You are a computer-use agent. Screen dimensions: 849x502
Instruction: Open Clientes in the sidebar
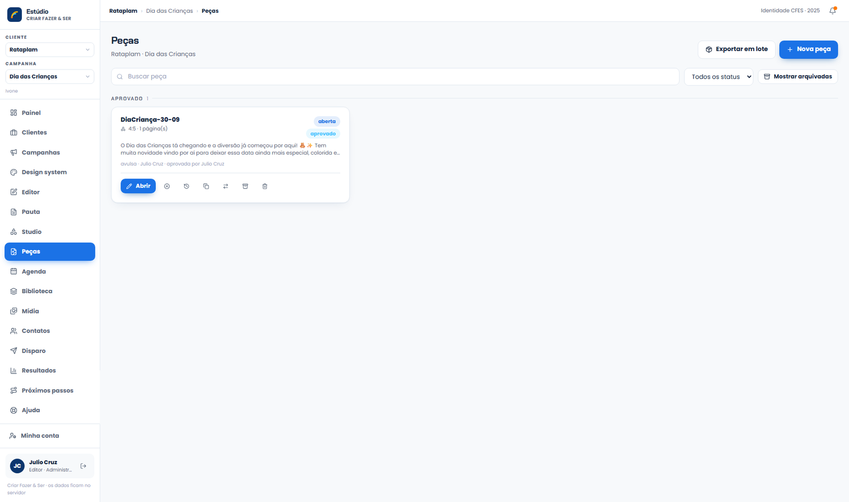click(x=50, y=132)
